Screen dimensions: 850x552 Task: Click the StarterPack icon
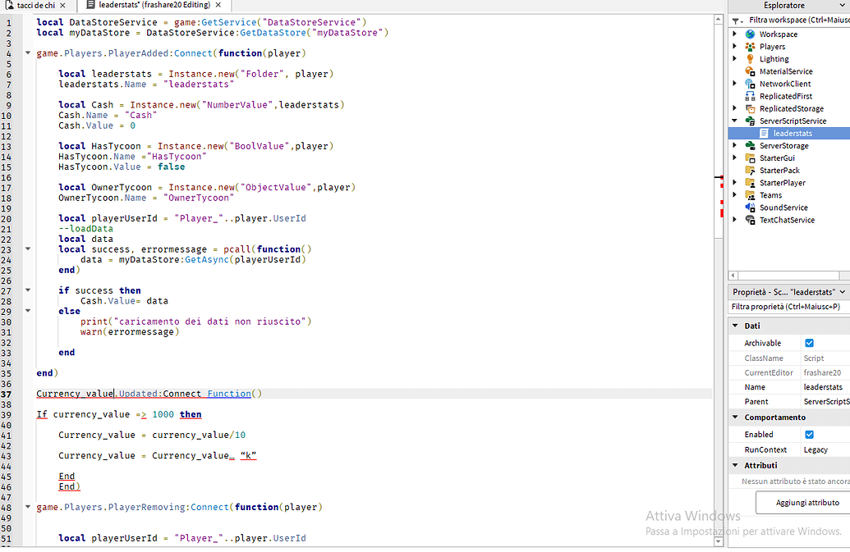click(x=751, y=171)
